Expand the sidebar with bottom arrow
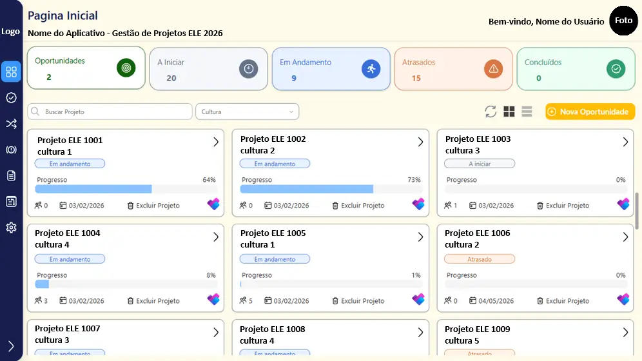This screenshot has height=361, width=642. tap(11, 346)
